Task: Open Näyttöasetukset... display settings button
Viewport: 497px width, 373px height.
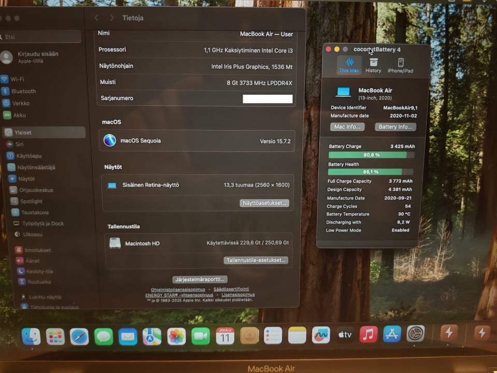Action: 265,203
